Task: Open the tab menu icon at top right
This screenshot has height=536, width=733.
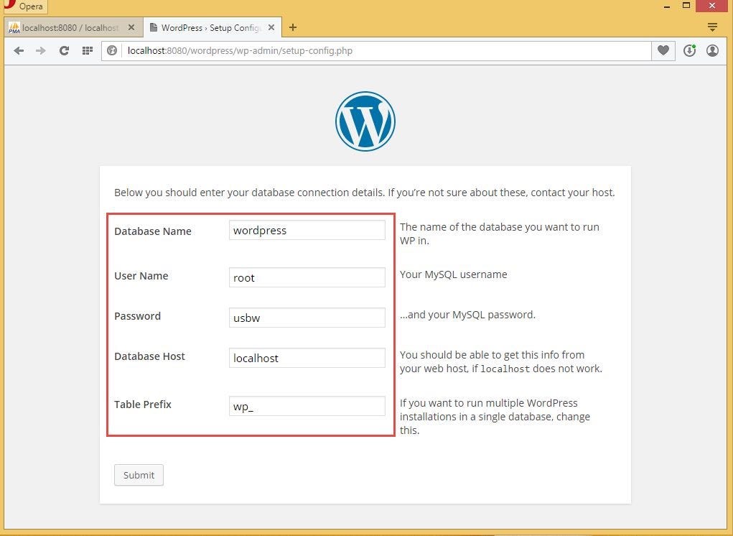Action: coord(712,27)
